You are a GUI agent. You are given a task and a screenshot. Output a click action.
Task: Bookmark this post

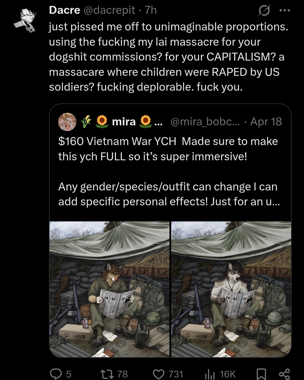[x=261, y=374]
